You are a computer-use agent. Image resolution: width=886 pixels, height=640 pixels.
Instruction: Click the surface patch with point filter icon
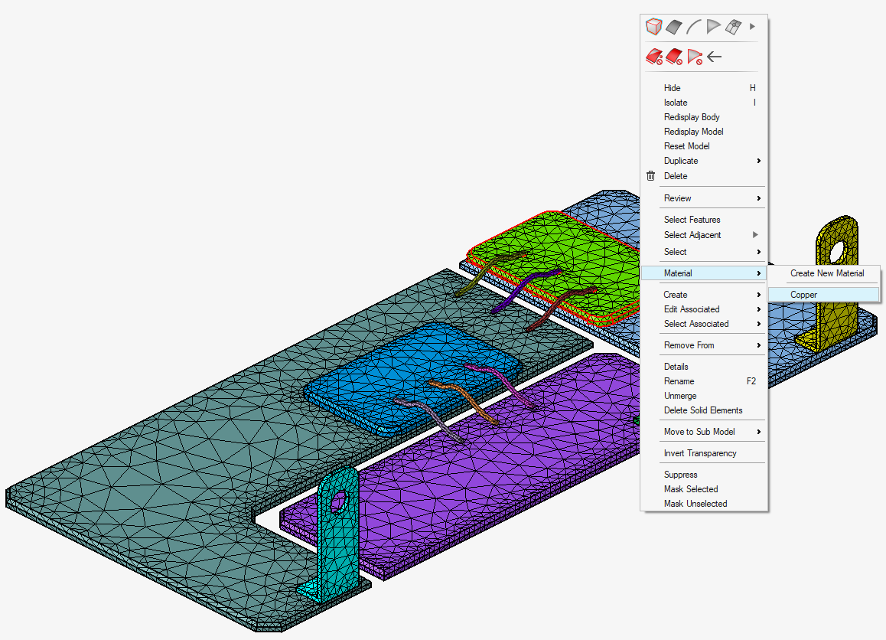(733, 27)
